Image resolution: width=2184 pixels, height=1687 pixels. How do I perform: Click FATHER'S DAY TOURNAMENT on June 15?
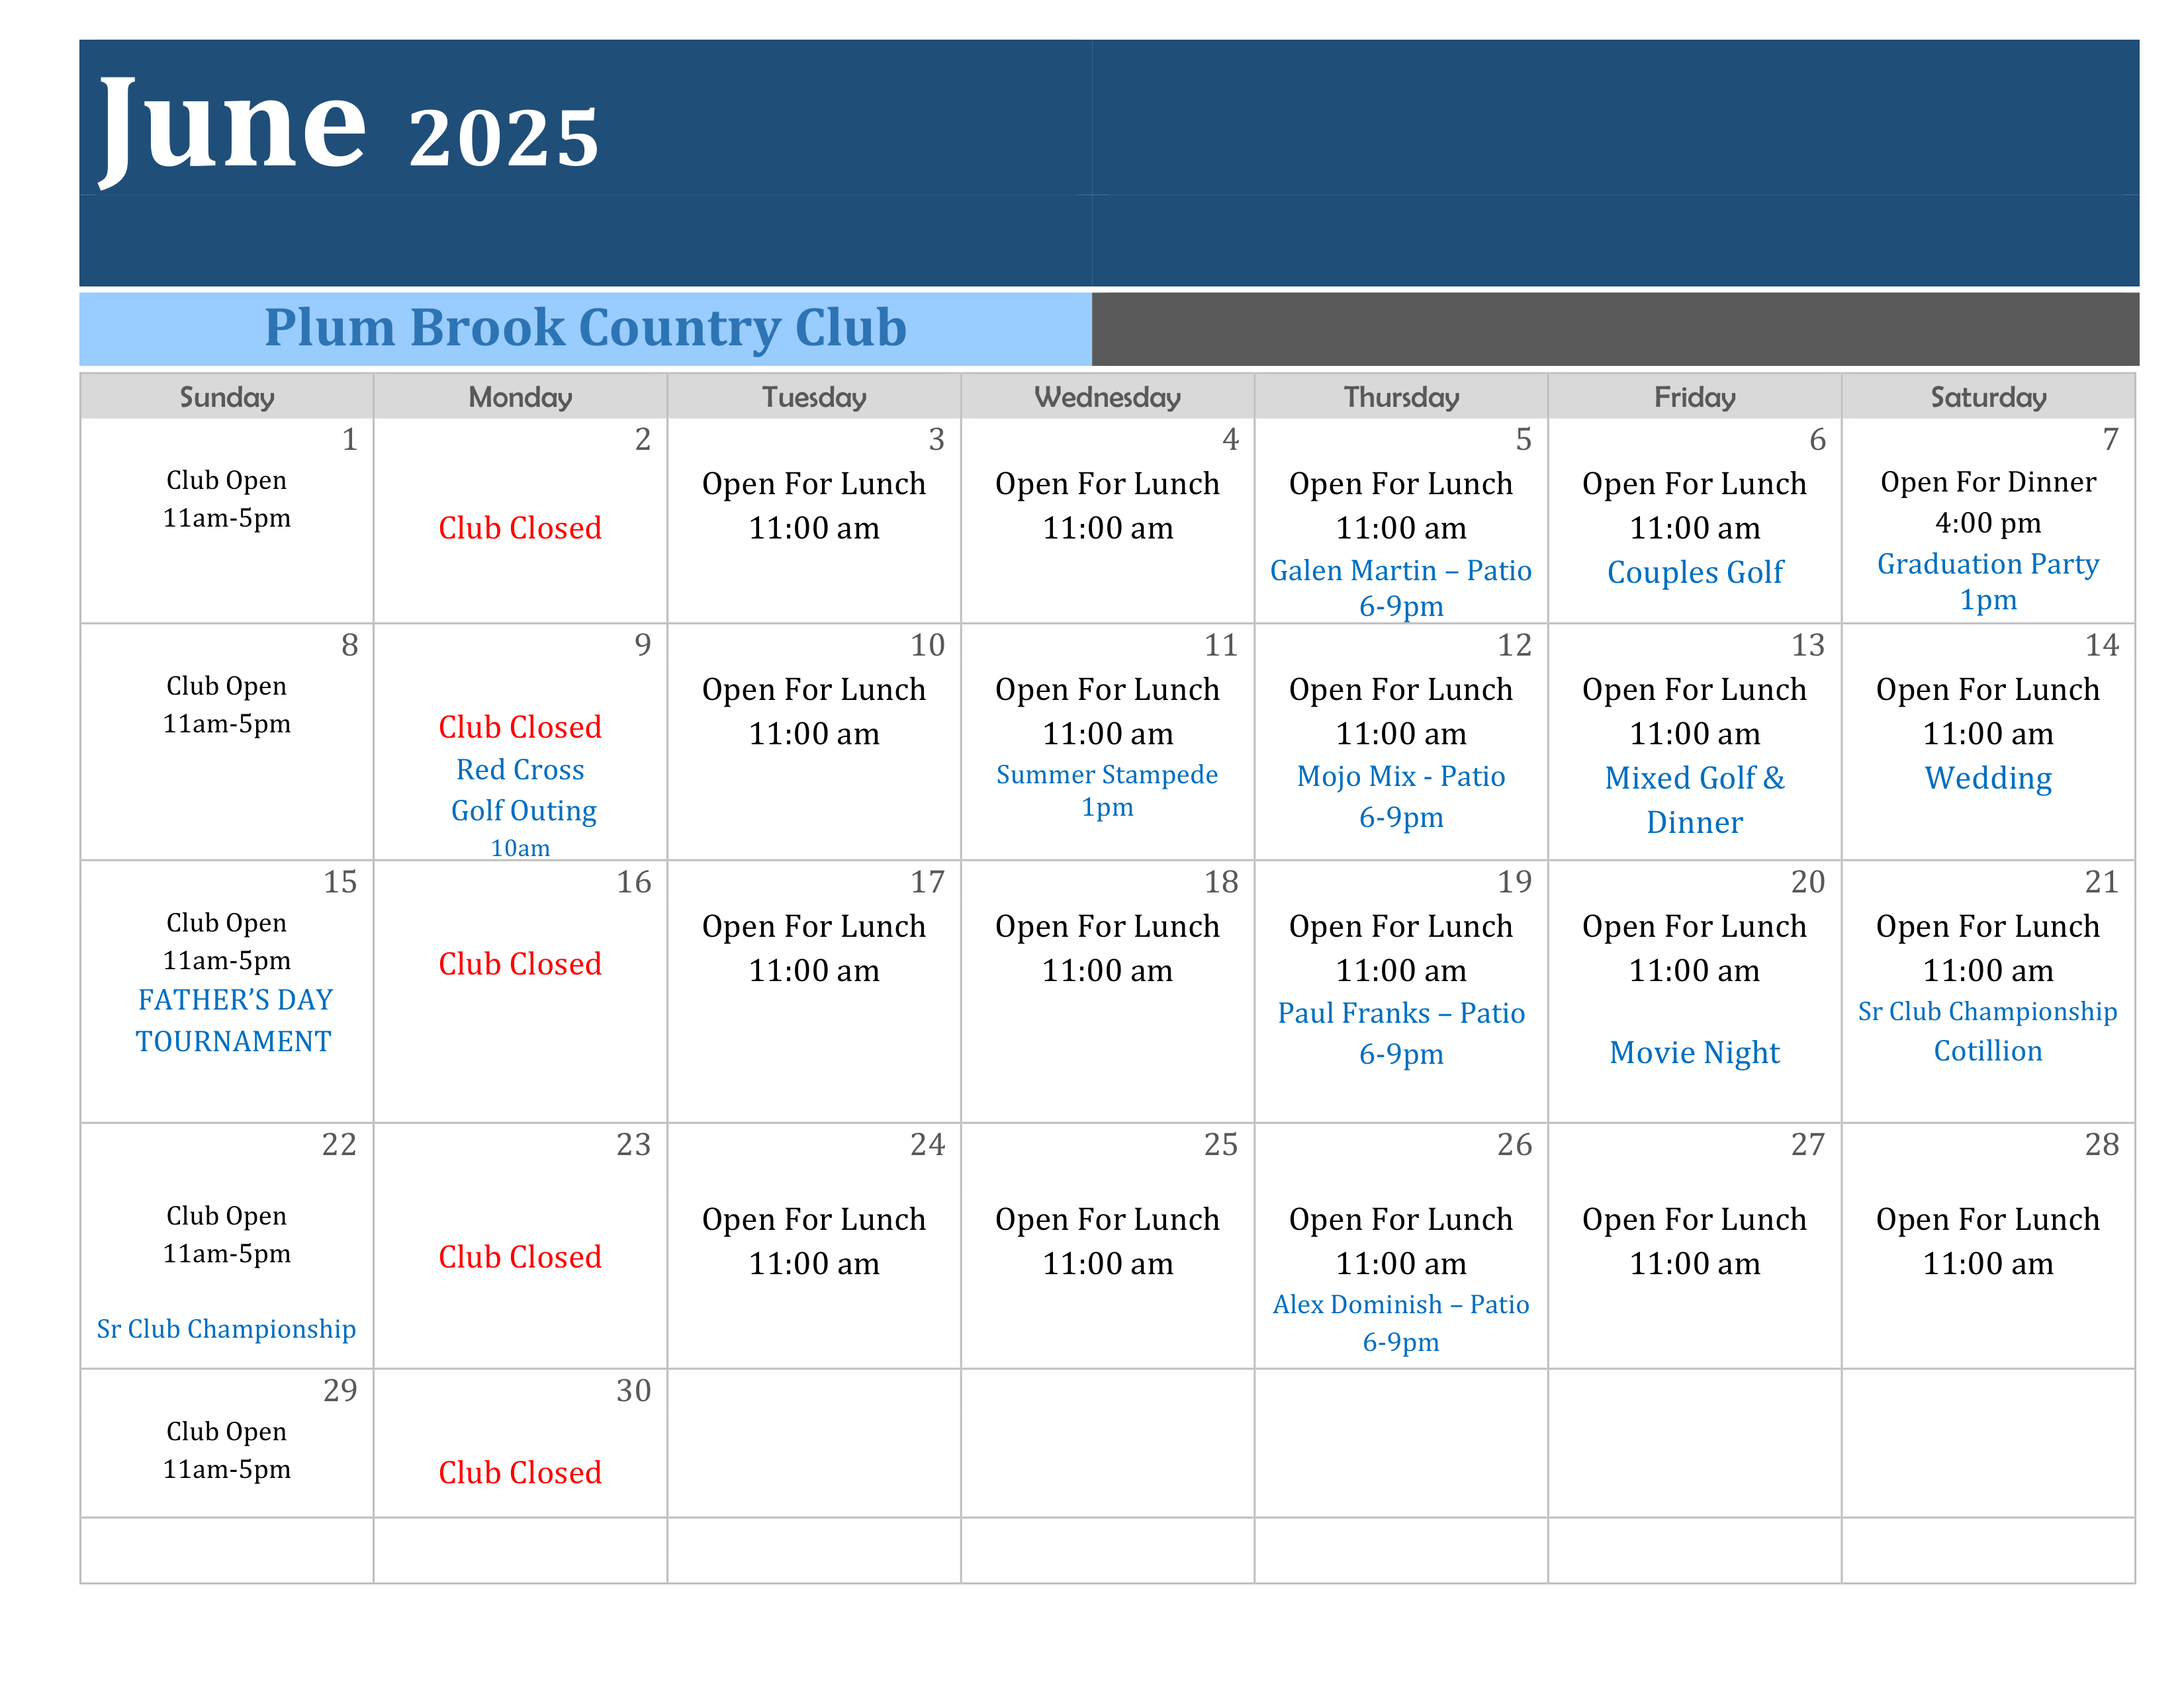tap(234, 1020)
